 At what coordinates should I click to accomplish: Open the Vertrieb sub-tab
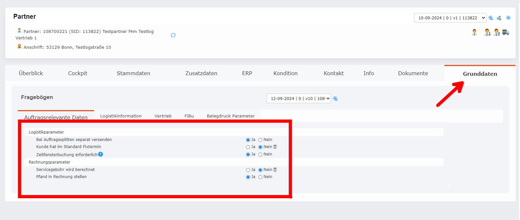(x=163, y=116)
